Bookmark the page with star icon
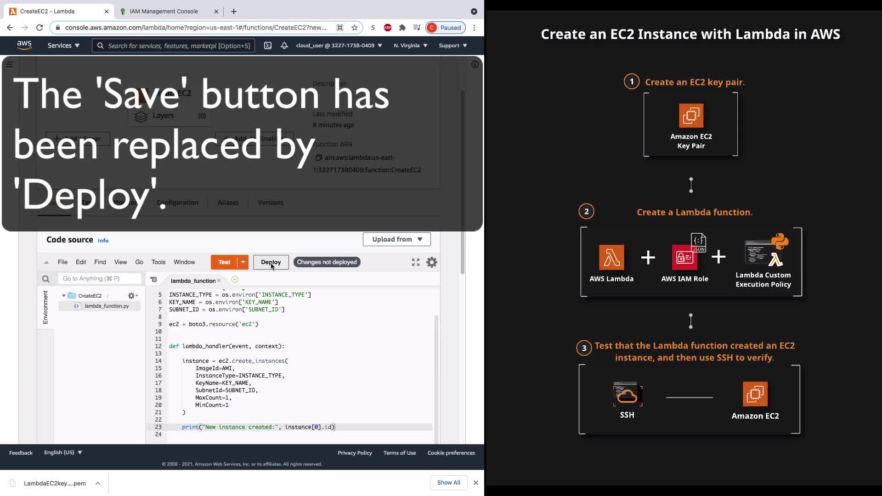 [355, 28]
